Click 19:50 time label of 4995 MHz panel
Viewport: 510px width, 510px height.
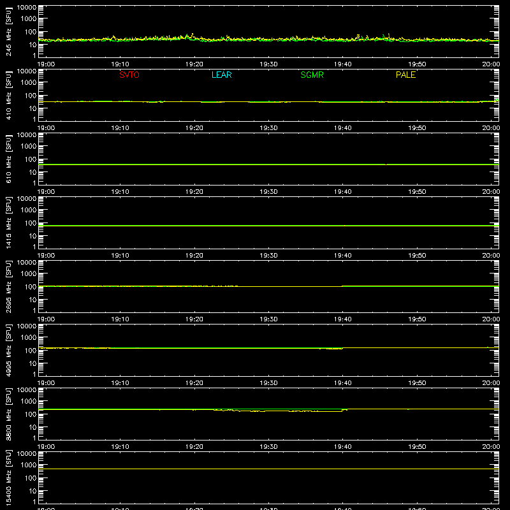tap(417, 383)
